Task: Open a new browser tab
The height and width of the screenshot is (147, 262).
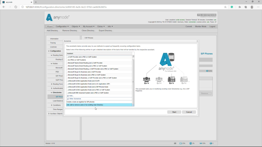Action: click(36, 2)
